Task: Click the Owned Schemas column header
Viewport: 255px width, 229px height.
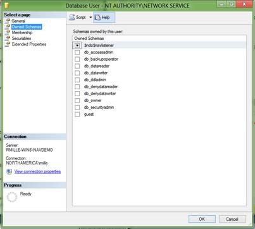Action: [x=89, y=39]
